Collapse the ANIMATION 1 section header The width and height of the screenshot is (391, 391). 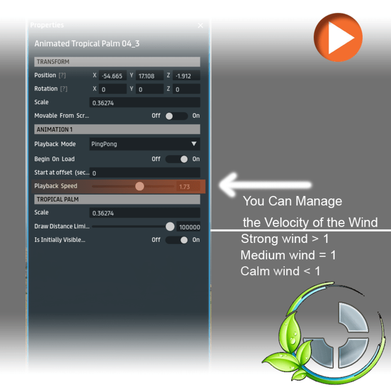click(117, 130)
